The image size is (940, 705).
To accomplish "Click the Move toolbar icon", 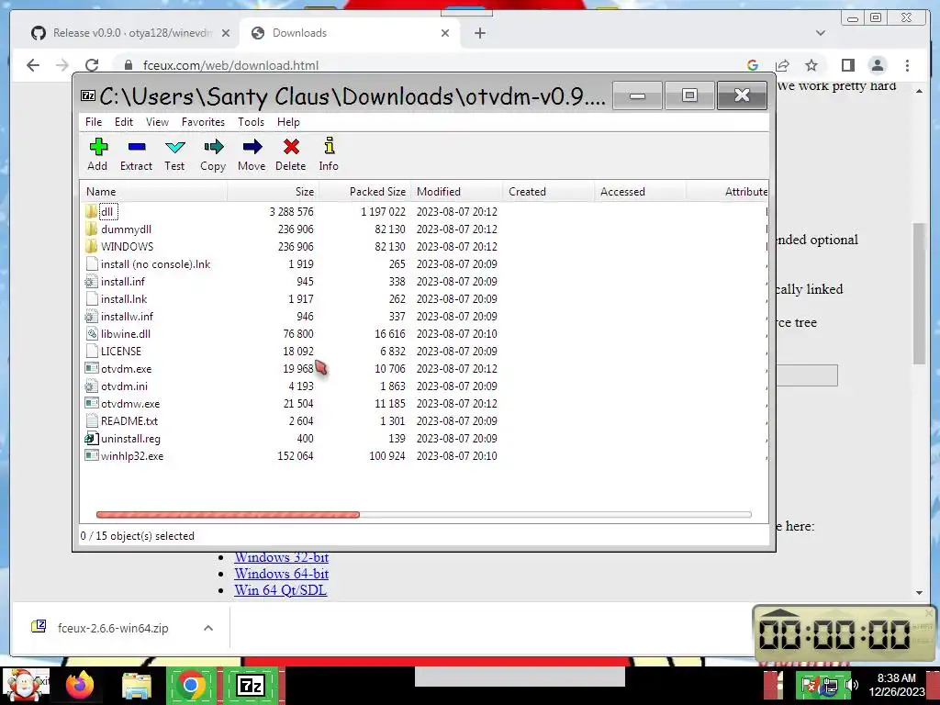I will click(x=252, y=146).
